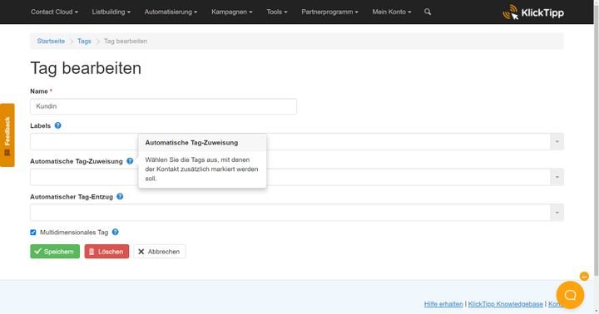
Task: Click help icon beside Automatischer Tag-Entzug
Action: tap(120, 197)
